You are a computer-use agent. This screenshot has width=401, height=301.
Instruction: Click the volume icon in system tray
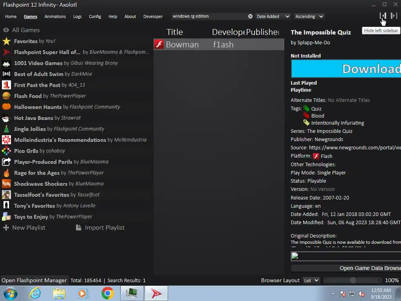point(361,294)
